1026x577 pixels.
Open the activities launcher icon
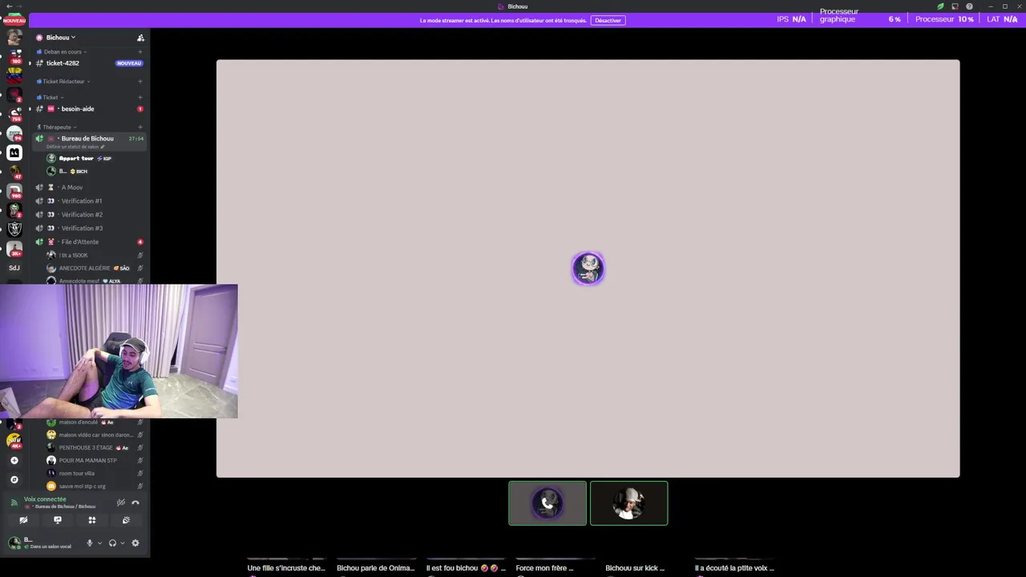(92, 520)
